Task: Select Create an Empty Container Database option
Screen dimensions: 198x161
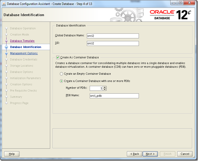Action: point(61,74)
